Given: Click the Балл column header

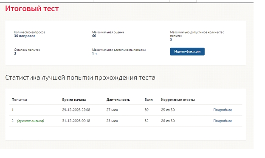Looking at the screenshot, I should pyautogui.click(x=148, y=100).
